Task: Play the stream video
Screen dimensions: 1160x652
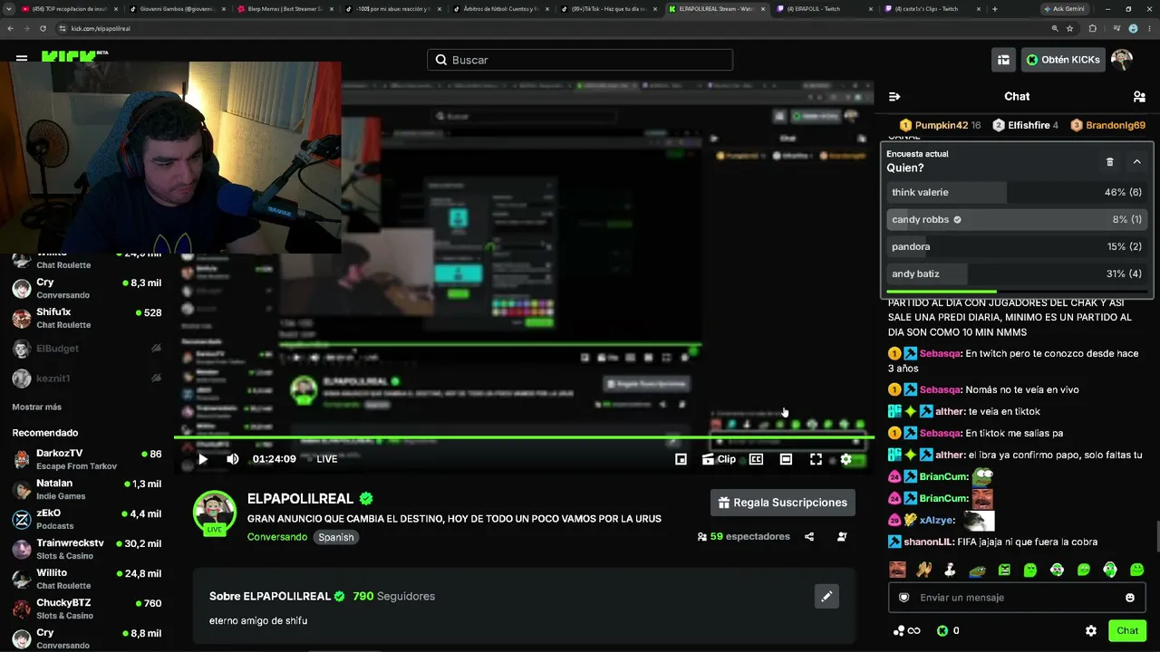Action: pos(203,459)
